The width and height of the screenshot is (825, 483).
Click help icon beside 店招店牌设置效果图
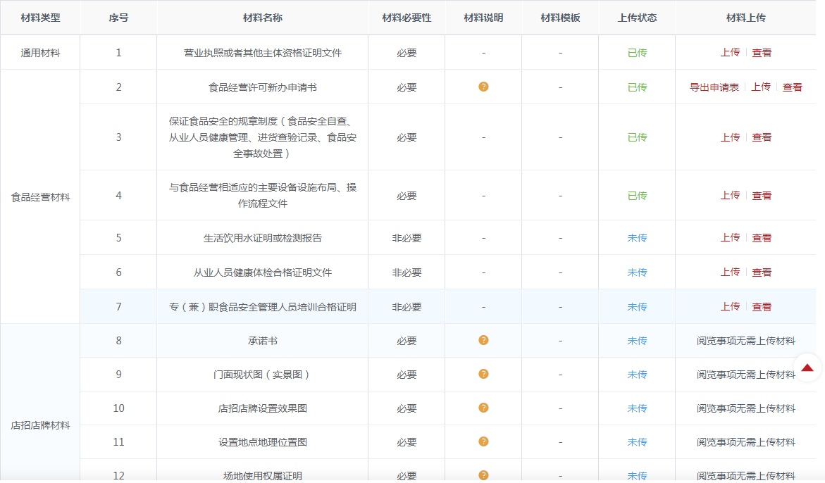pyautogui.click(x=483, y=408)
